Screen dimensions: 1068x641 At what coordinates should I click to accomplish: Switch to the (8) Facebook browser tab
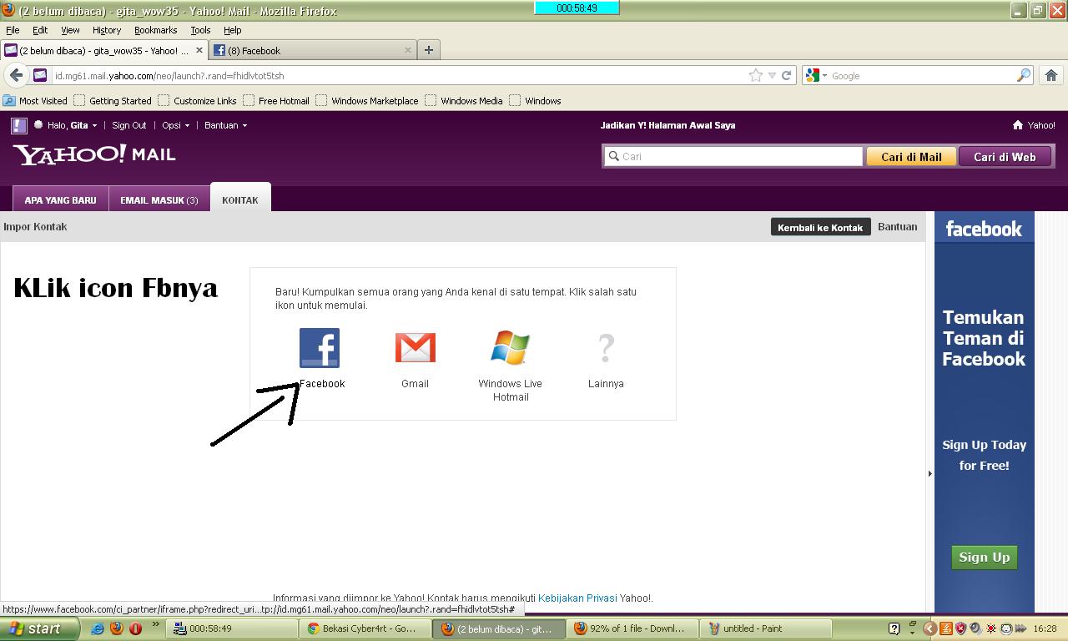pos(314,50)
